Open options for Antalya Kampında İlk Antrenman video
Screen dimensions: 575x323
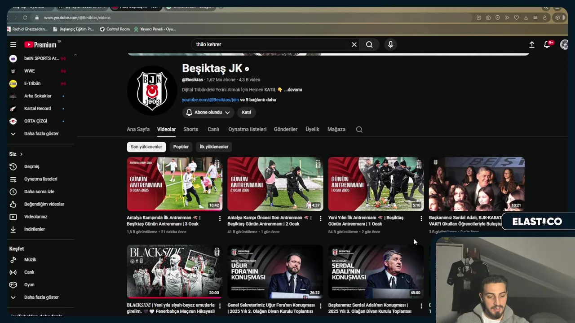(220, 218)
